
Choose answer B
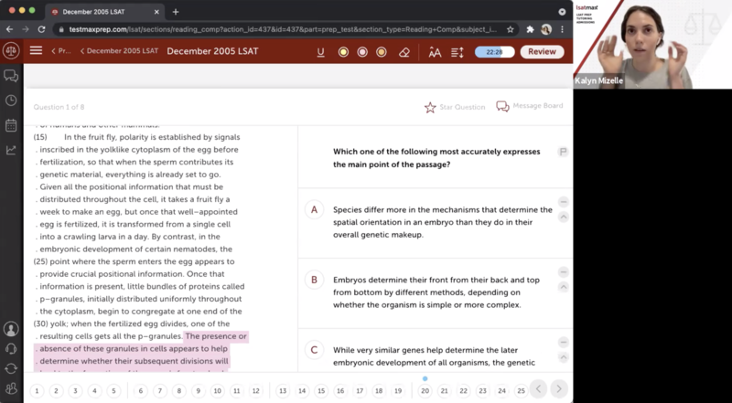click(314, 281)
